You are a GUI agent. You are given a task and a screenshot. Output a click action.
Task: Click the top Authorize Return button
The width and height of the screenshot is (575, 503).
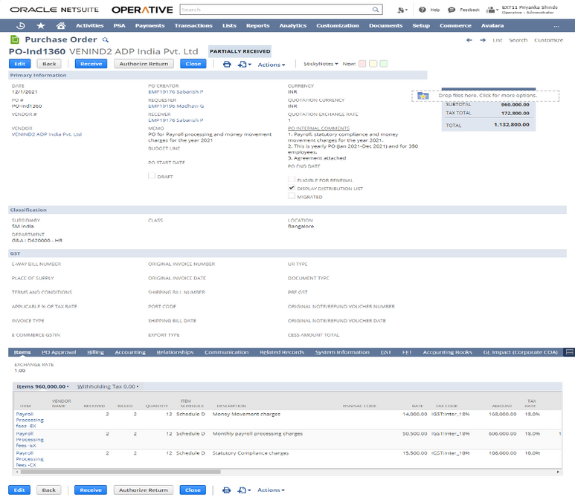point(144,64)
